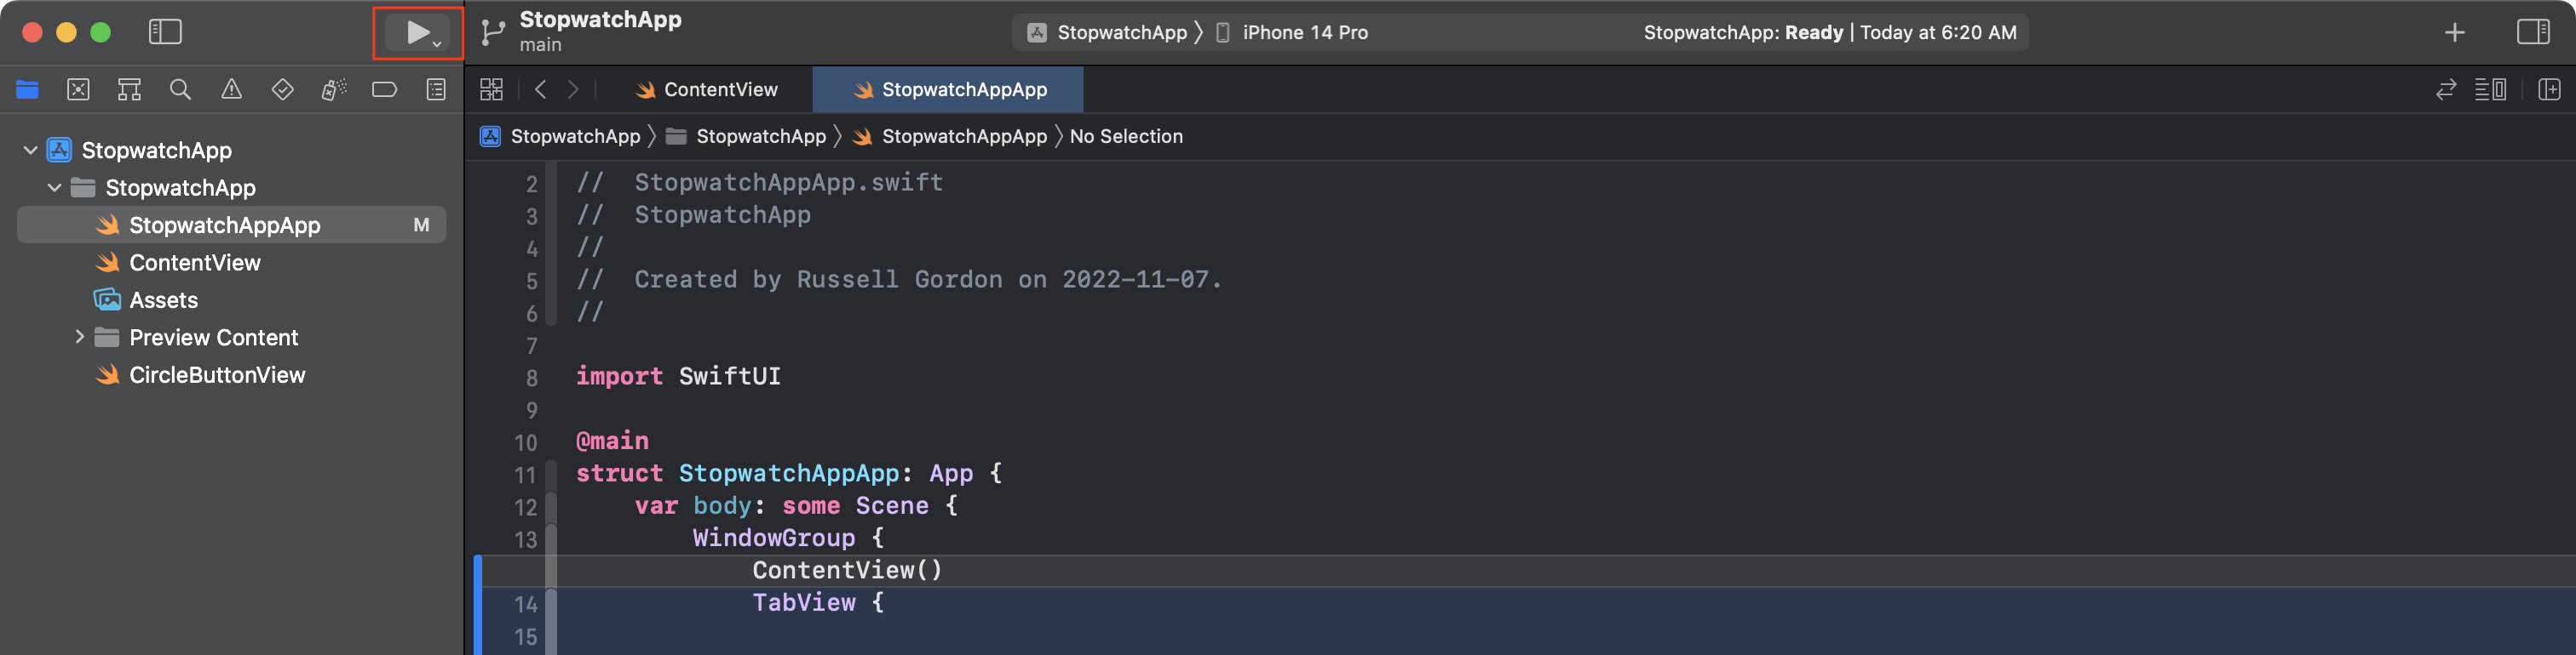Toggle the editor options minimap icon

[x=2492, y=88]
